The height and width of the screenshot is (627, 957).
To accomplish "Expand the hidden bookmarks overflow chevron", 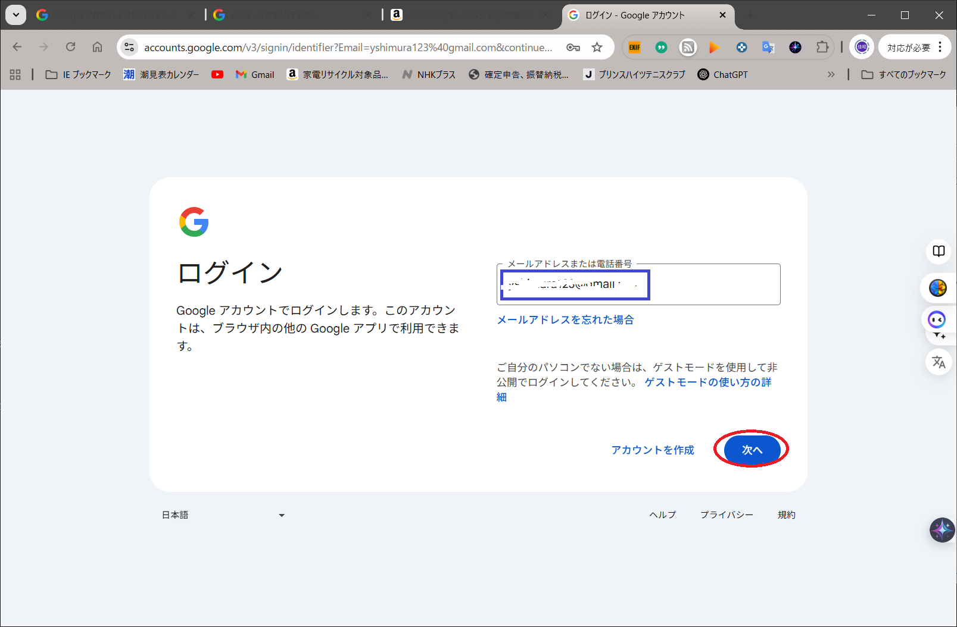I will [x=831, y=74].
